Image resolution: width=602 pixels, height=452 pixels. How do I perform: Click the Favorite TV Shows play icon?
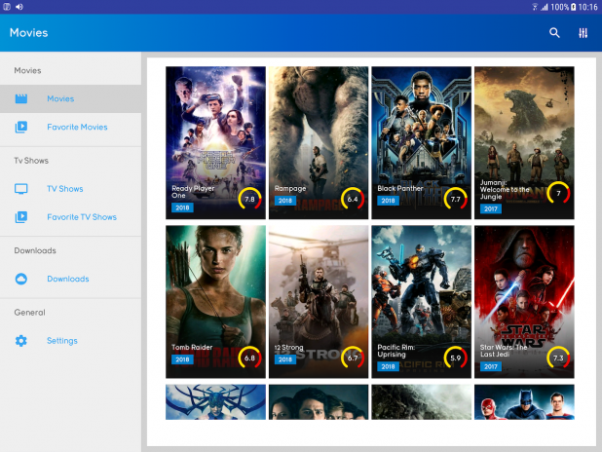21,217
